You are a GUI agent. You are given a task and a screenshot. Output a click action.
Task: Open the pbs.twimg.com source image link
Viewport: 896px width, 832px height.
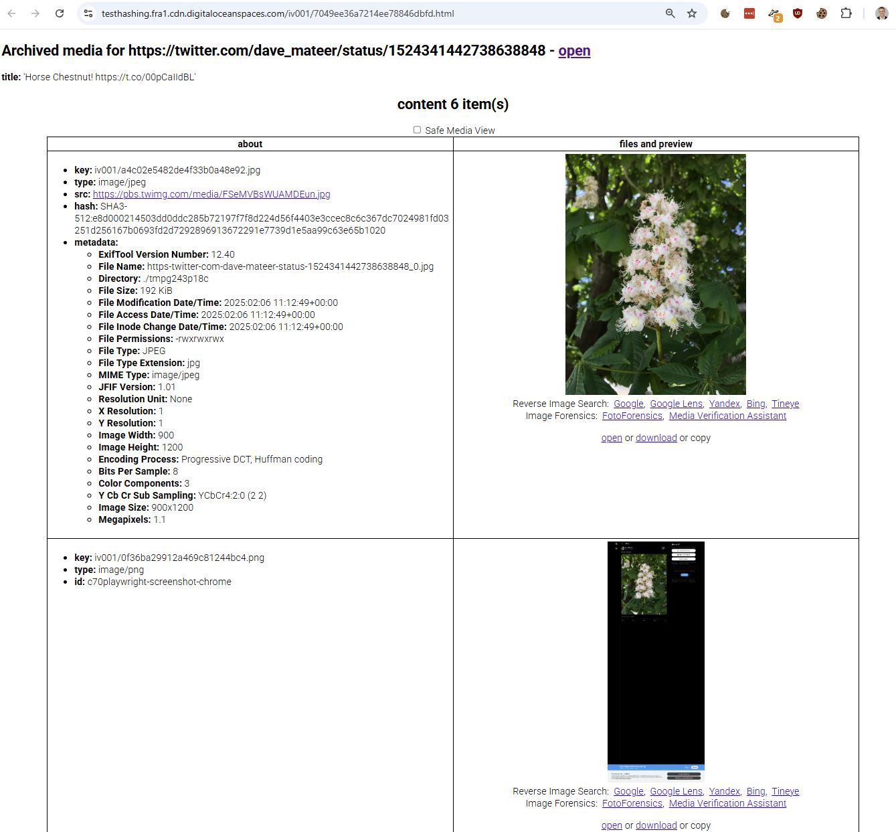point(211,194)
